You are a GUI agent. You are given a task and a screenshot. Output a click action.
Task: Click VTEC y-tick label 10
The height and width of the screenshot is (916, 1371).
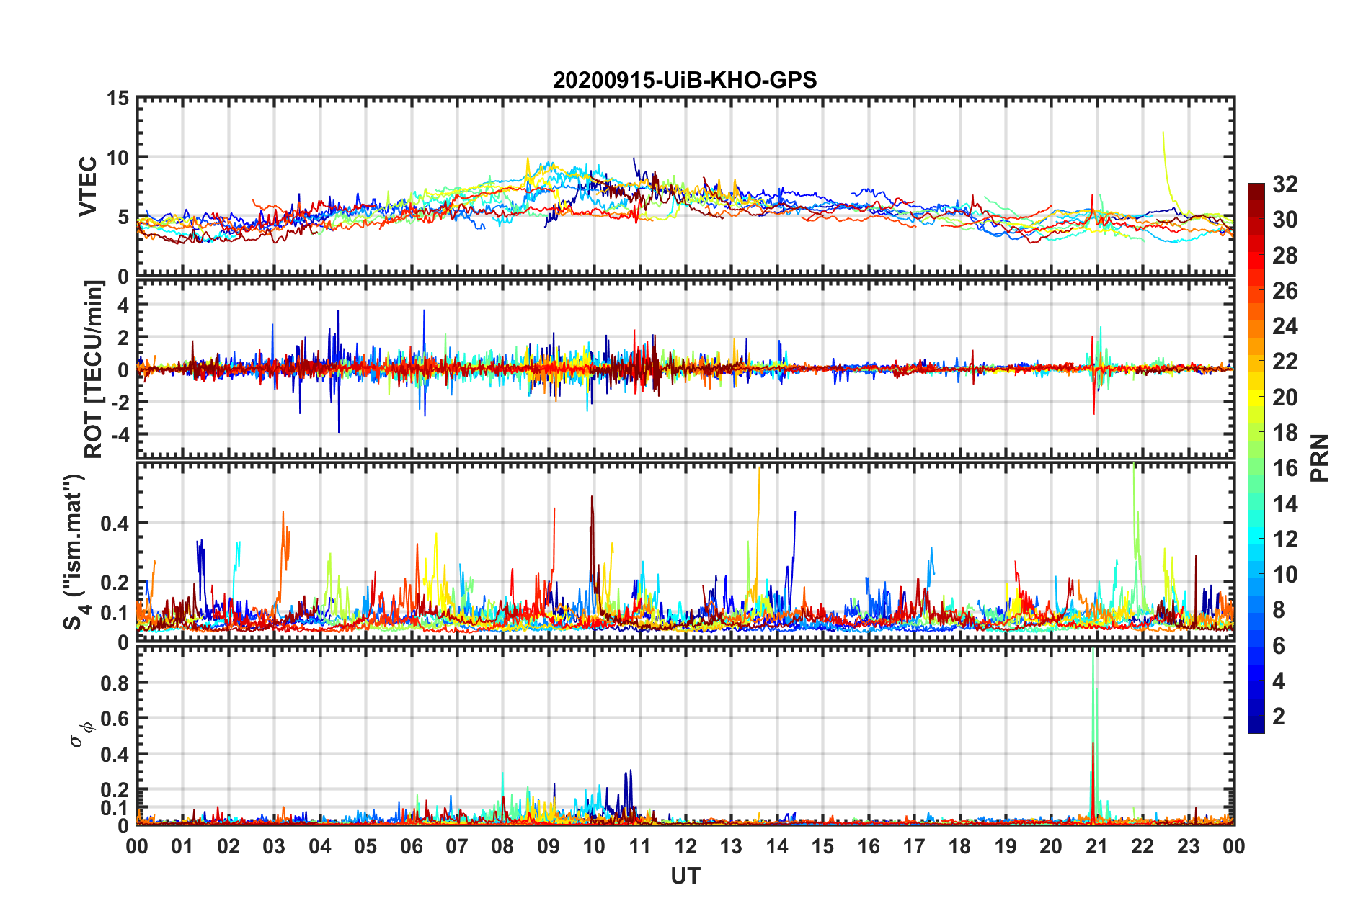(117, 158)
